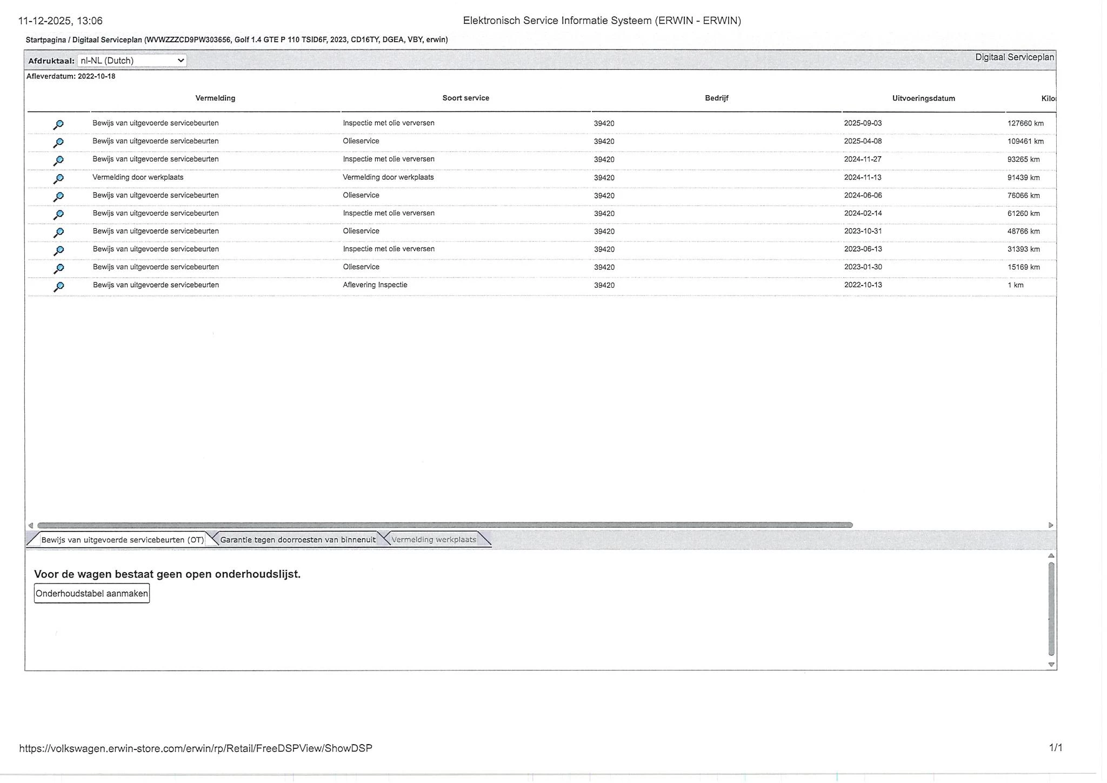Sort by Uitvoeringsdatum column header

(923, 98)
